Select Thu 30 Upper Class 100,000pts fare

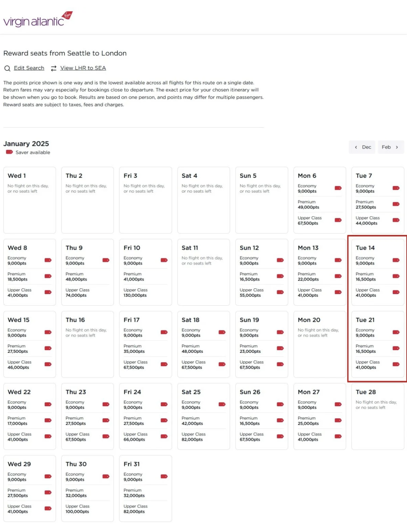click(x=88, y=509)
